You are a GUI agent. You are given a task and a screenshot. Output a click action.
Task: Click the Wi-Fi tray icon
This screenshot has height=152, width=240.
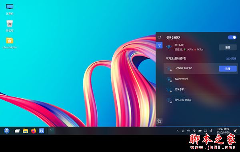(194, 131)
